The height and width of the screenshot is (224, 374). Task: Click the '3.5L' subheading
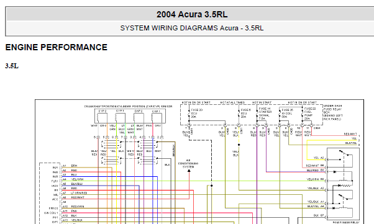pyautogui.click(x=12, y=66)
